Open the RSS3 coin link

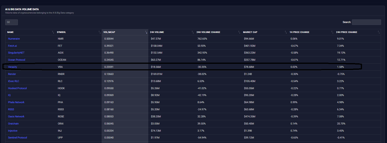[x=11, y=109]
